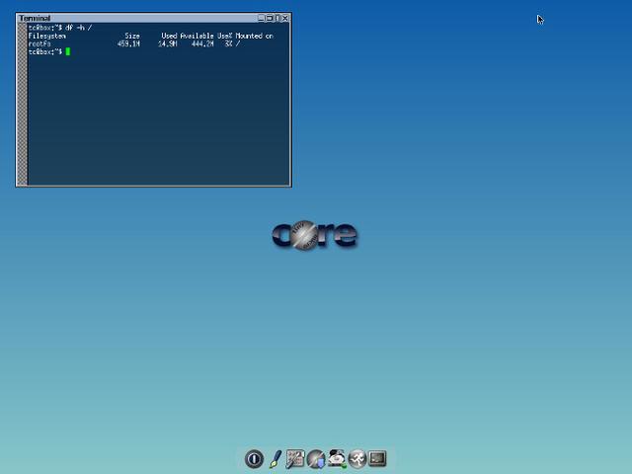Click the Core logo on the desktop
This screenshot has height=474, width=632.
pos(314,235)
